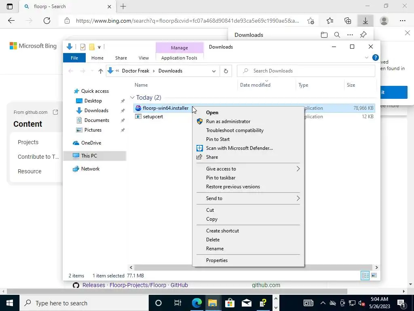Viewport: 414px width, 311px height.
Task: Open recent locations dropdown arrow
Action: (x=92, y=71)
